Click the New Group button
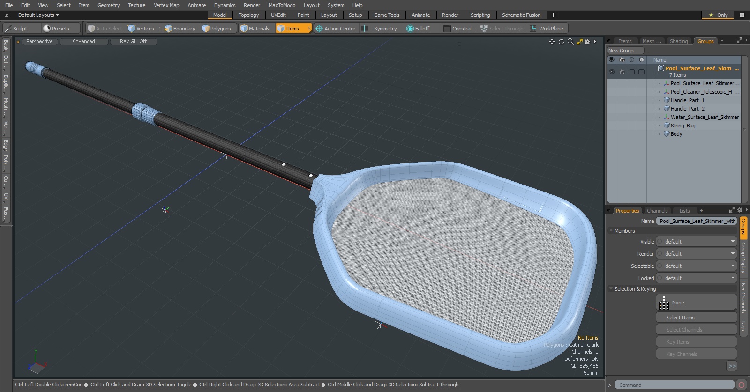Viewport: 750px width, 392px height. (625, 51)
